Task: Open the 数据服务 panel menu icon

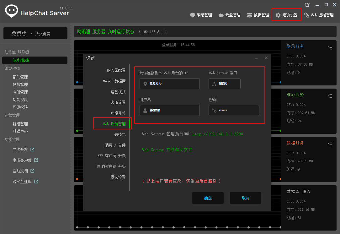Action: [x=330, y=144]
